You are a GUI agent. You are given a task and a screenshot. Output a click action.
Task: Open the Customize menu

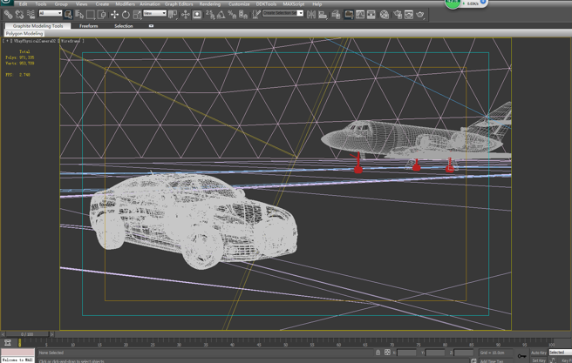pyautogui.click(x=239, y=4)
